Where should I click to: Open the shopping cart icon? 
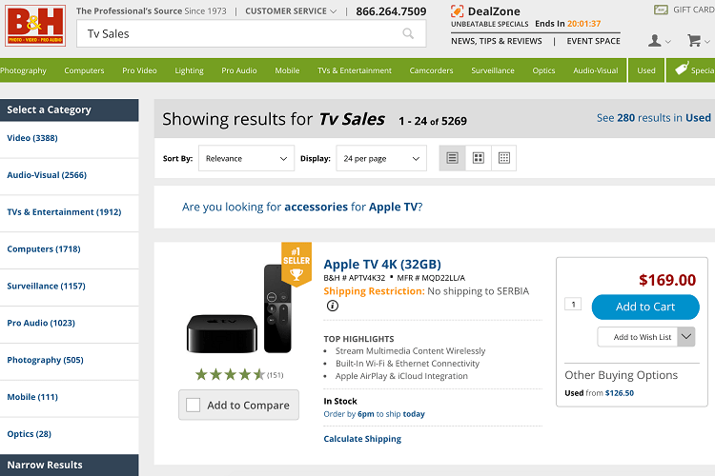point(694,41)
